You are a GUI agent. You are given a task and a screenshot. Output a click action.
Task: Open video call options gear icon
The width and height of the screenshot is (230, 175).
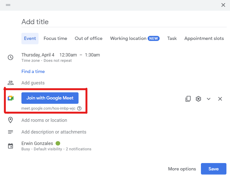point(198,99)
